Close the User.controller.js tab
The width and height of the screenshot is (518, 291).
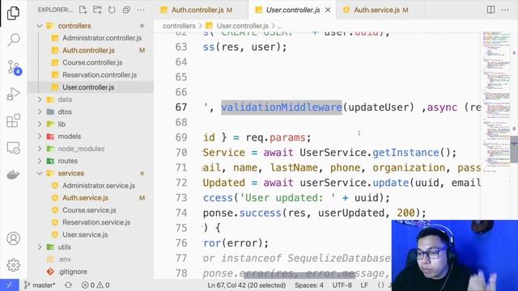tap(328, 10)
